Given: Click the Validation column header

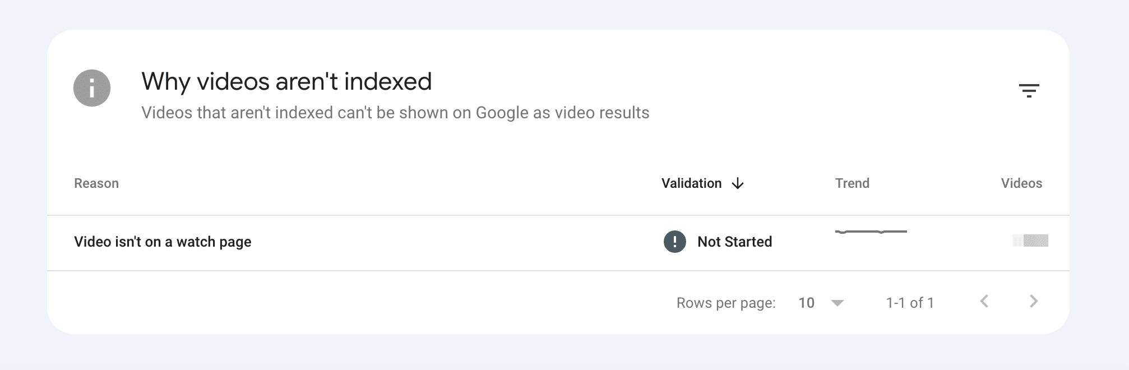Looking at the screenshot, I should pos(691,183).
